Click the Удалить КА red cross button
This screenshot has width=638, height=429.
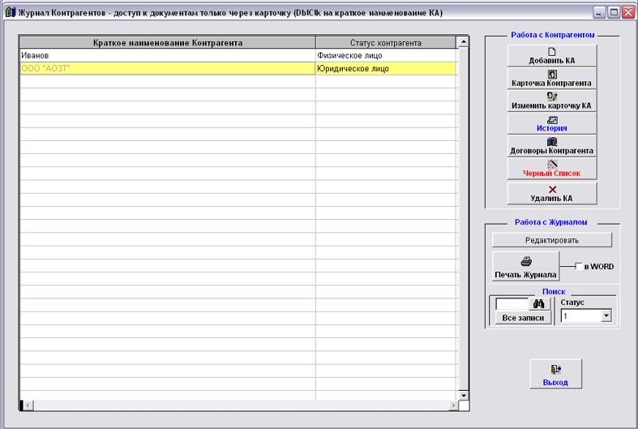(x=552, y=193)
